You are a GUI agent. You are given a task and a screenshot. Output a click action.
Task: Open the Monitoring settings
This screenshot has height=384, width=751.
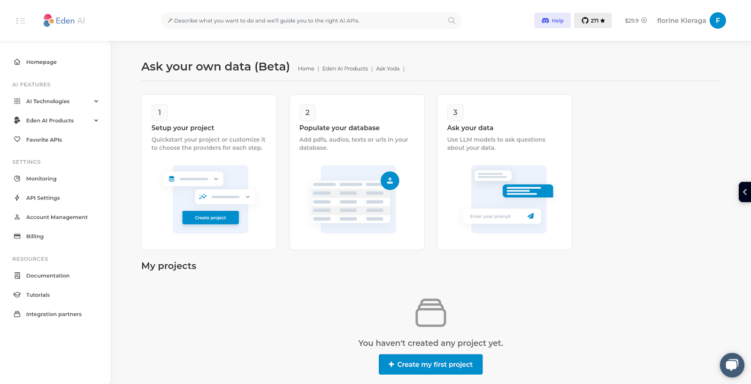tap(41, 178)
